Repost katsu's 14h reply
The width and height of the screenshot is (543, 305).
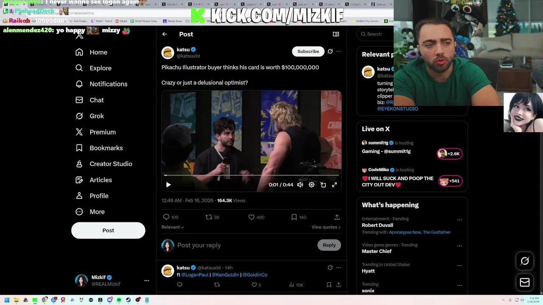click(217, 285)
